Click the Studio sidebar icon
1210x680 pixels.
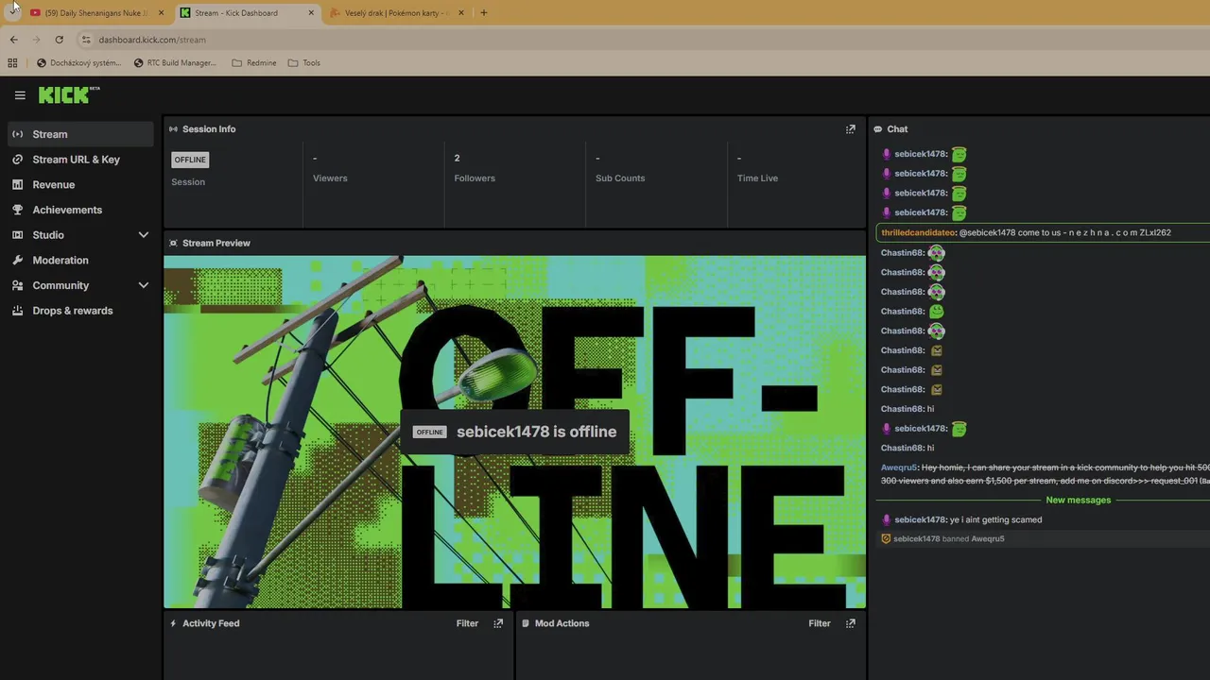(x=17, y=235)
